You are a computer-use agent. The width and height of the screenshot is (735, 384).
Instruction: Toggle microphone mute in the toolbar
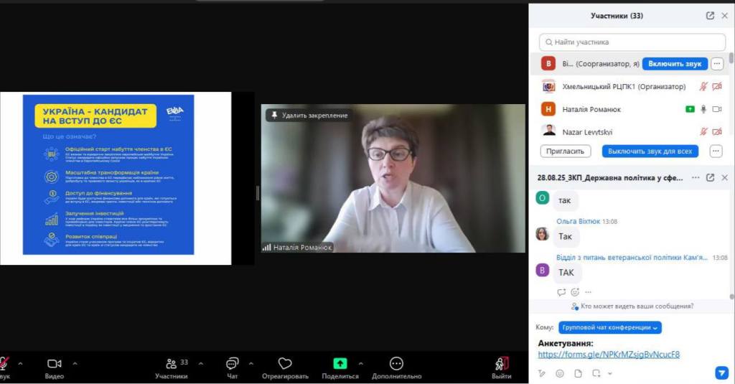[x=4, y=363]
